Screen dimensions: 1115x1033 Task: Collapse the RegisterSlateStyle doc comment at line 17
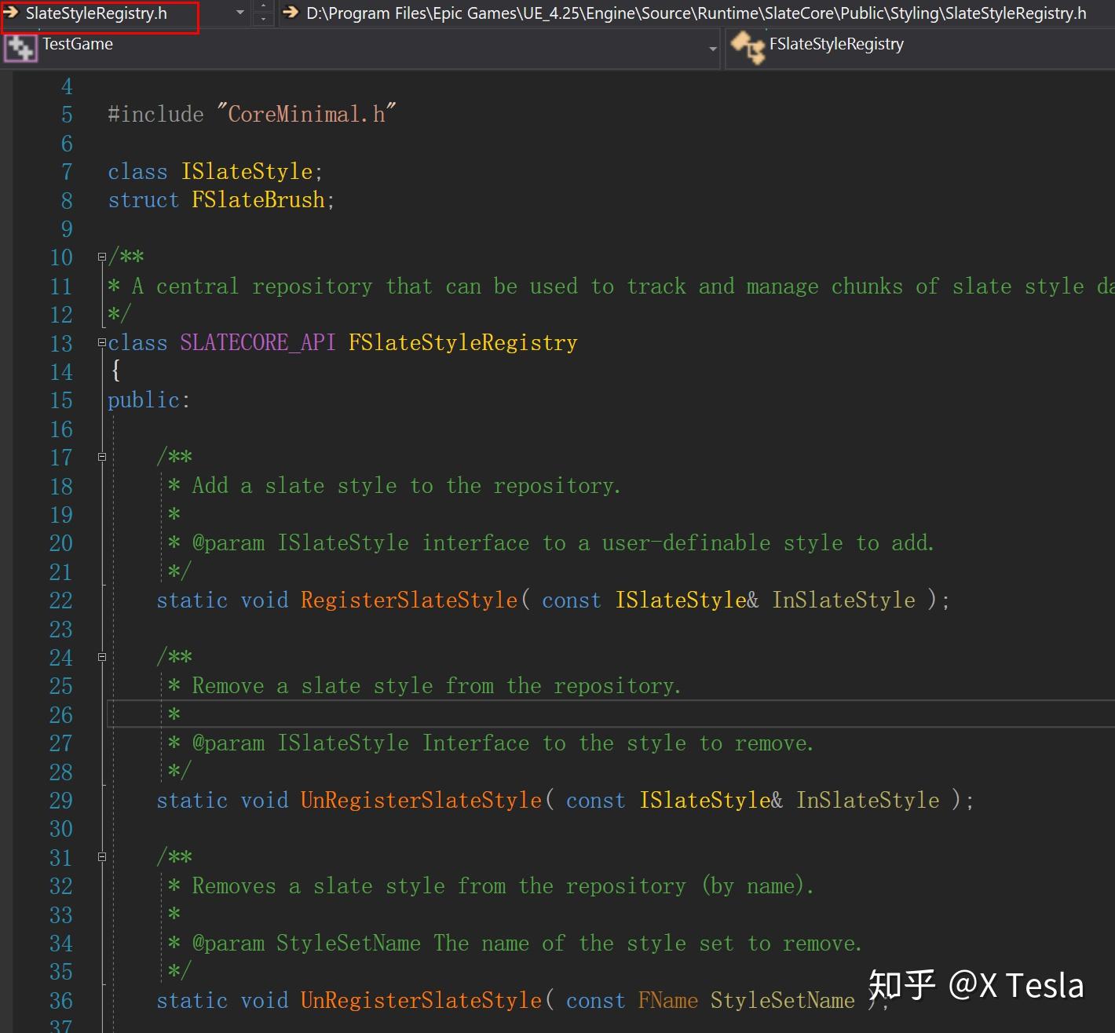tap(102, 456)
